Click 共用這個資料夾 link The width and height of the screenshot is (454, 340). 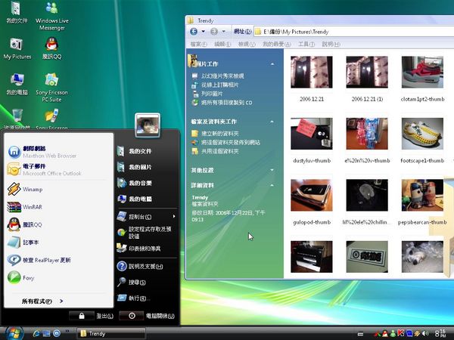pos(219,151)
